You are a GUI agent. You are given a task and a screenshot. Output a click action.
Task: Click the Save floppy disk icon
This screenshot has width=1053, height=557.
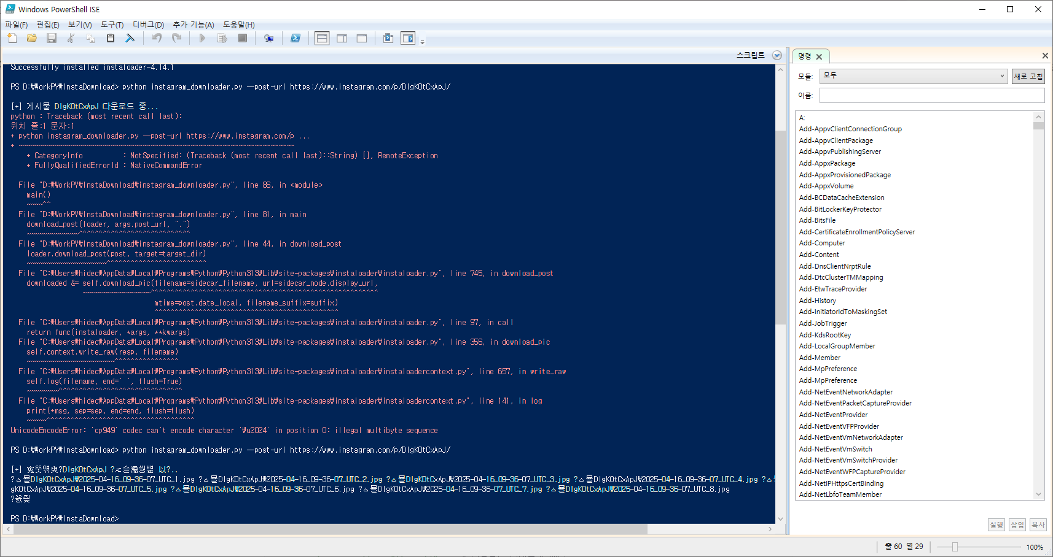click(52, 38)
